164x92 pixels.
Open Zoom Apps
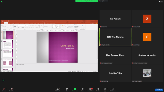tap(105, 89)
